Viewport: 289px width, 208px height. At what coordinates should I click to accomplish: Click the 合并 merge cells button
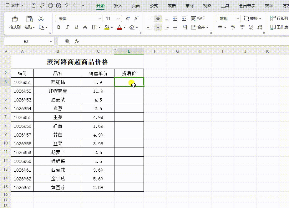198,27
